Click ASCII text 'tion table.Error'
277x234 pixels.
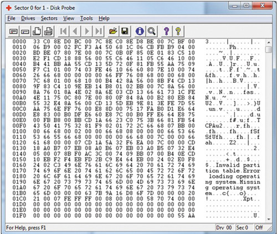233,171
